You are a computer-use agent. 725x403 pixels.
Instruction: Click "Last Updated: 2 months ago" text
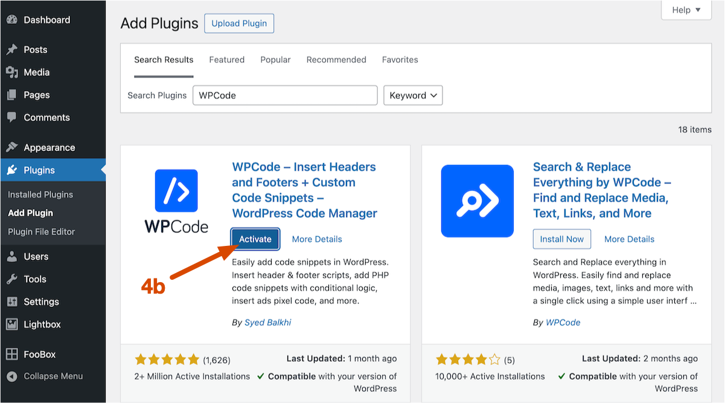[x=640, y=358]
